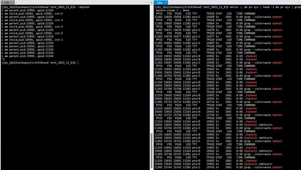Screen dimensions: 301x170
Task: Click scrollbar track above the thumb
Action: click(x=152, y=68)
